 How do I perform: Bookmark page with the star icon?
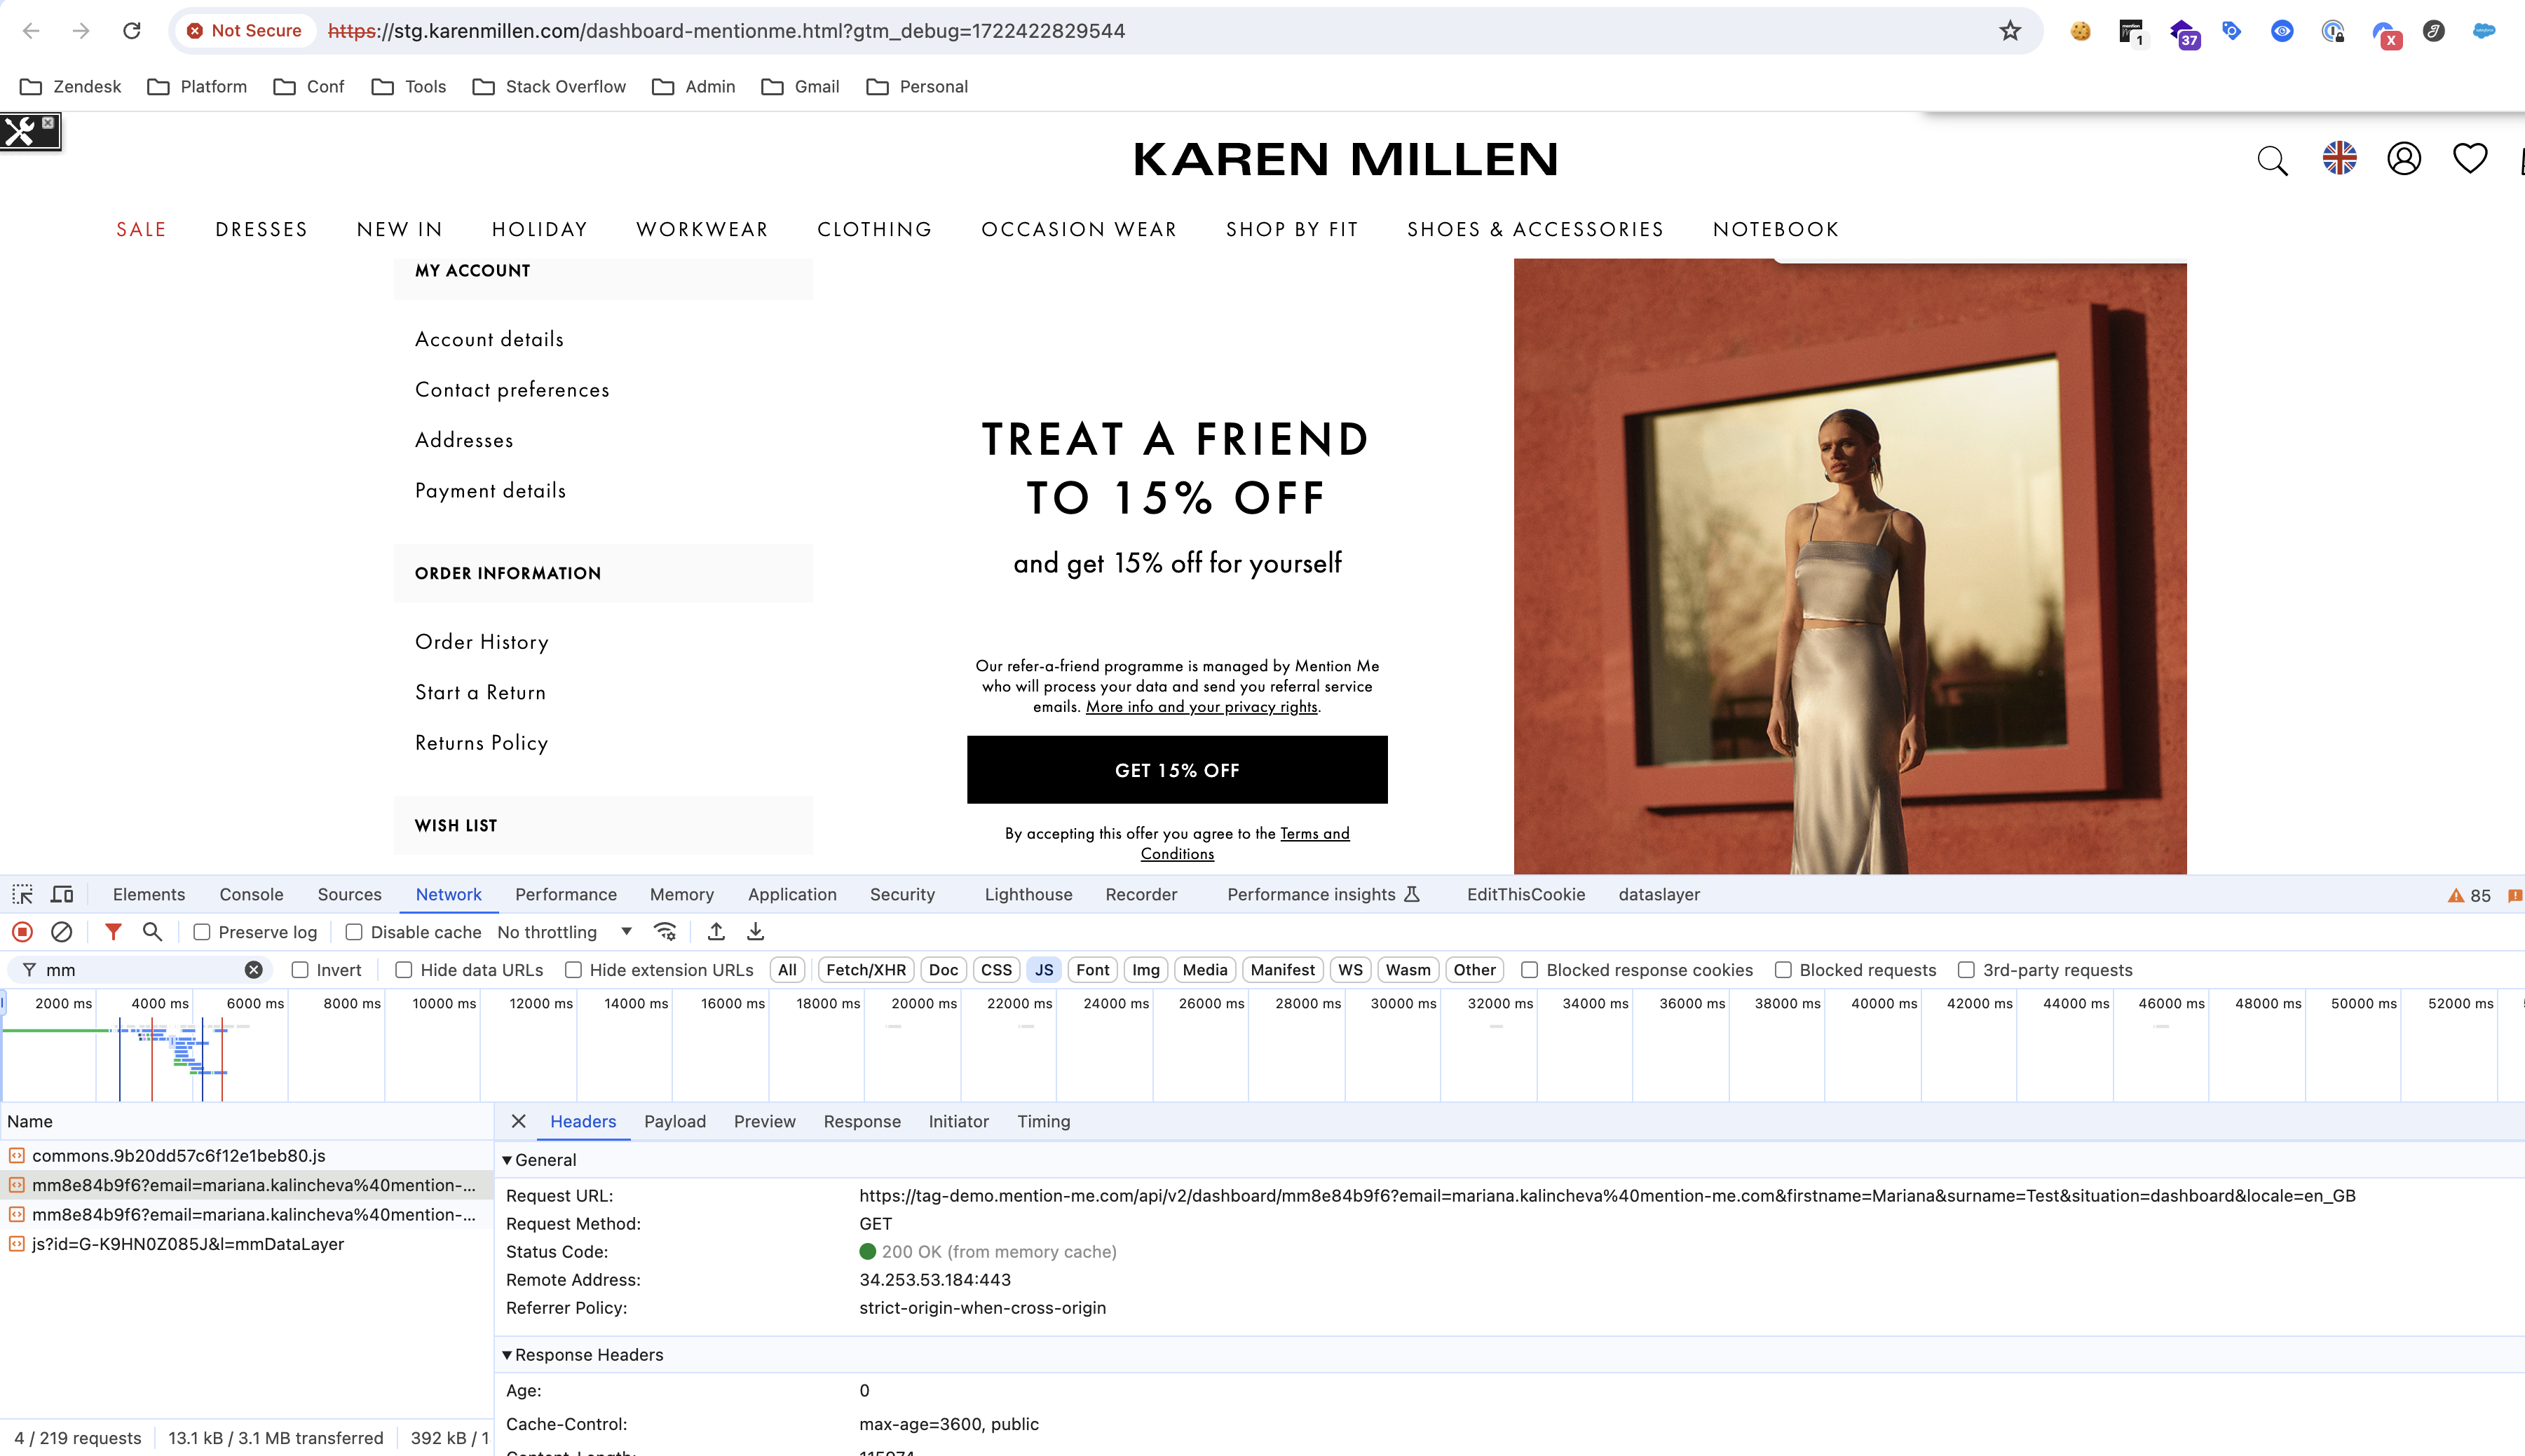point(2010,31)
